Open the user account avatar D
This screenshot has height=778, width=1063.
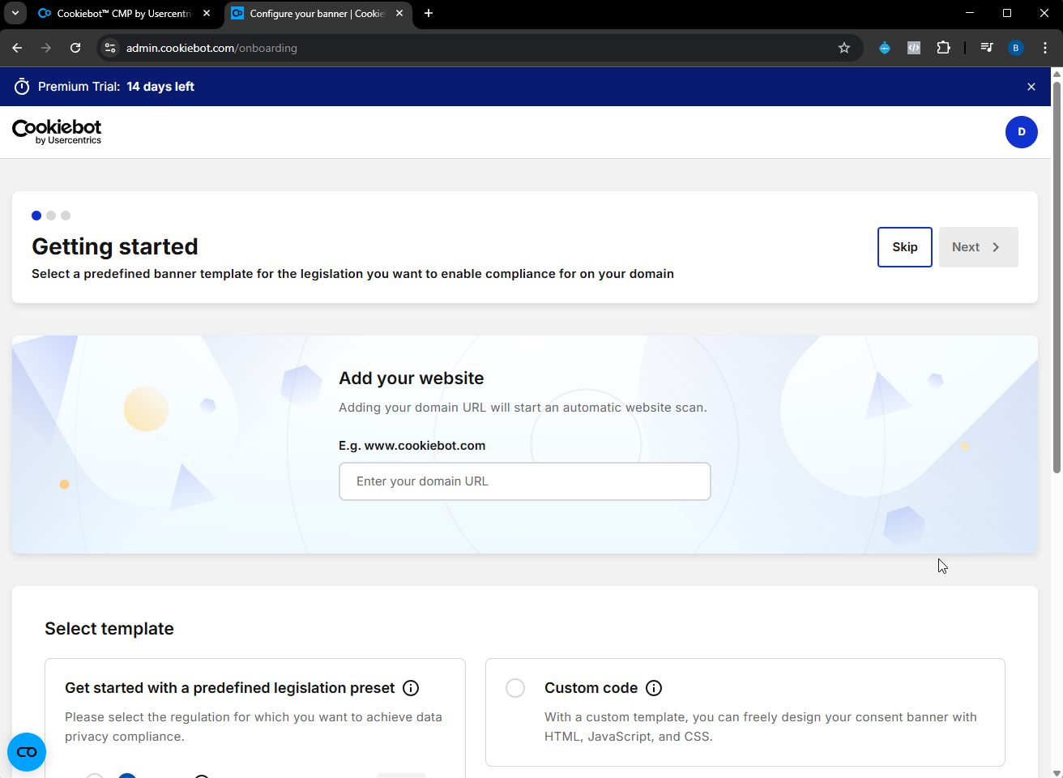coord(1021,132)
